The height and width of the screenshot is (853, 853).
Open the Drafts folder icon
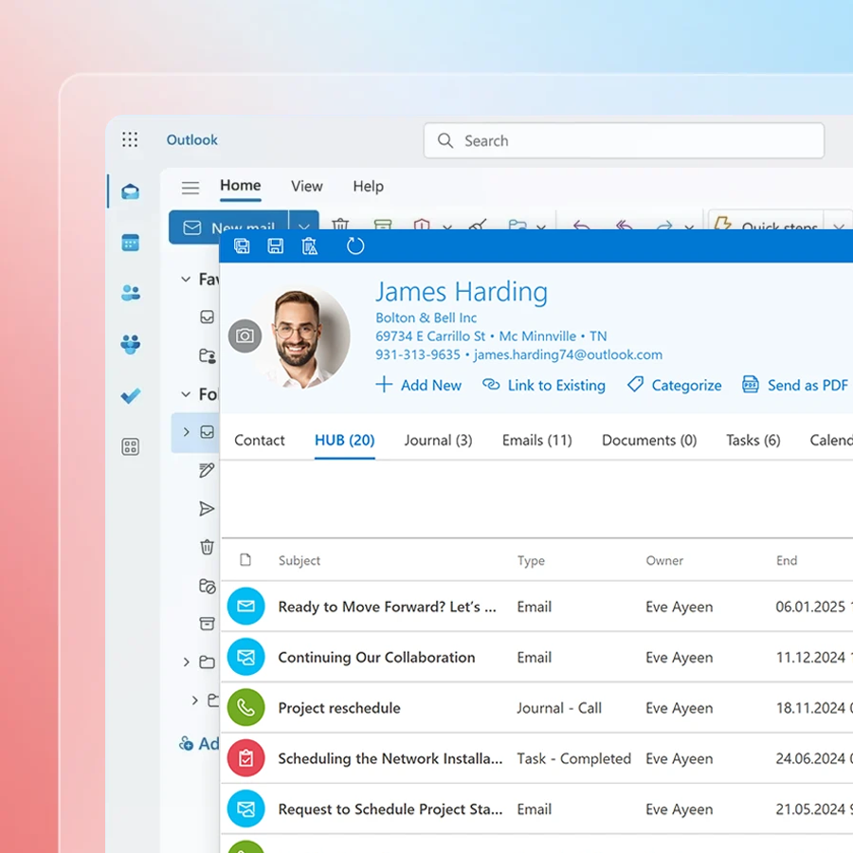(x=207, y=470)
